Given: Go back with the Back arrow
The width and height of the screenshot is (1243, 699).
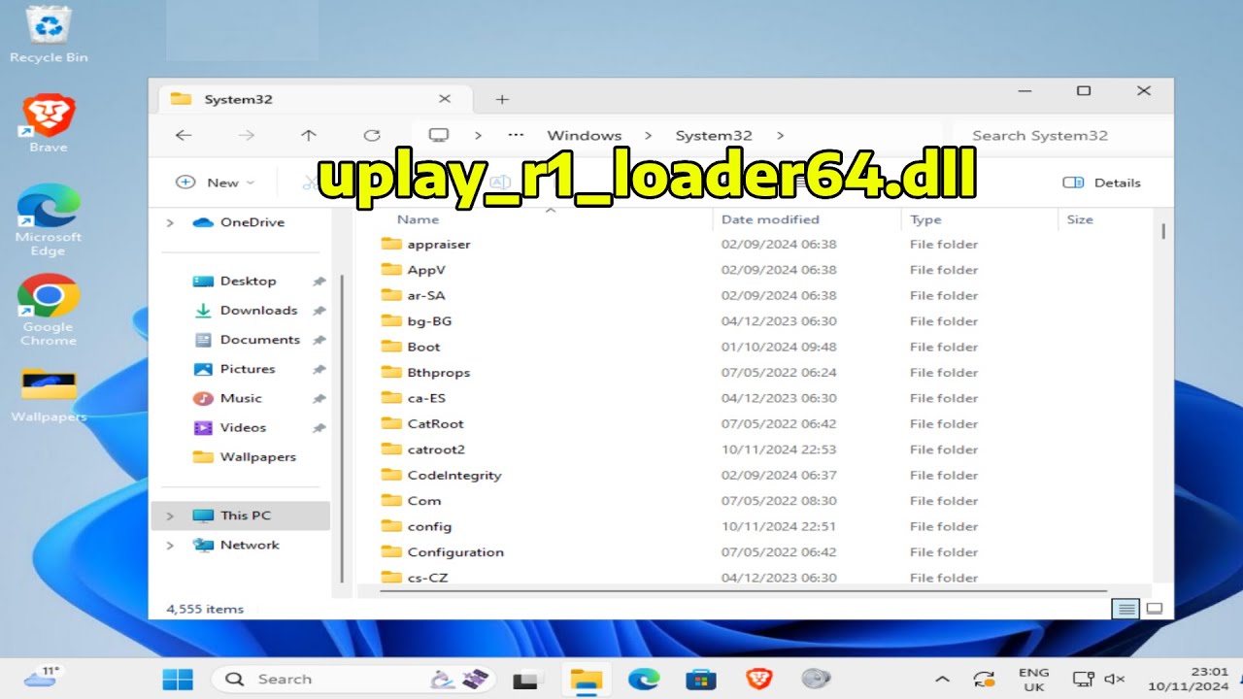Looking at the screenshot, I should coord(183,136).
